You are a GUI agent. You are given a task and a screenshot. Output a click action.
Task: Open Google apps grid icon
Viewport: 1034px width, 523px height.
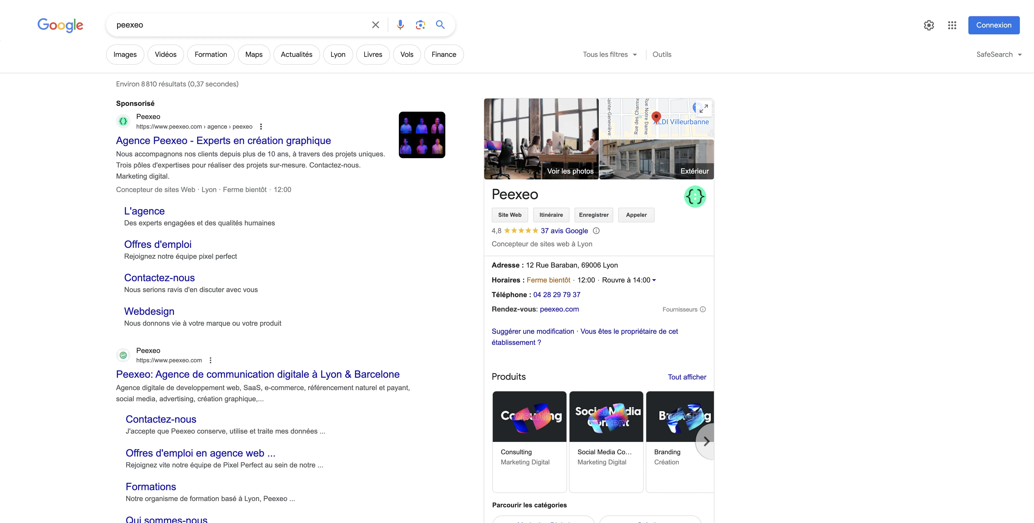coord(952,25)
